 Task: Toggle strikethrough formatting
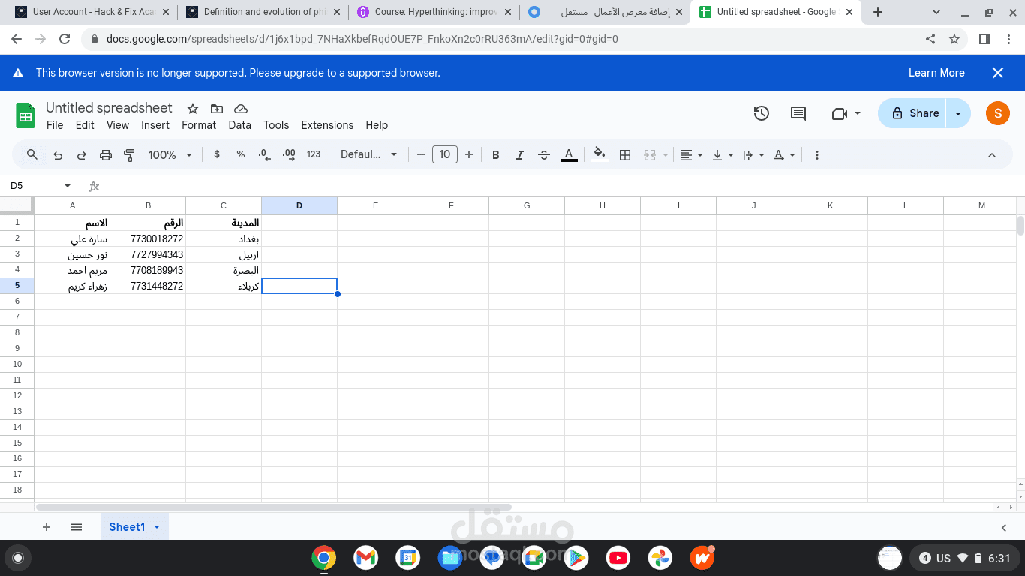point(544,154)
